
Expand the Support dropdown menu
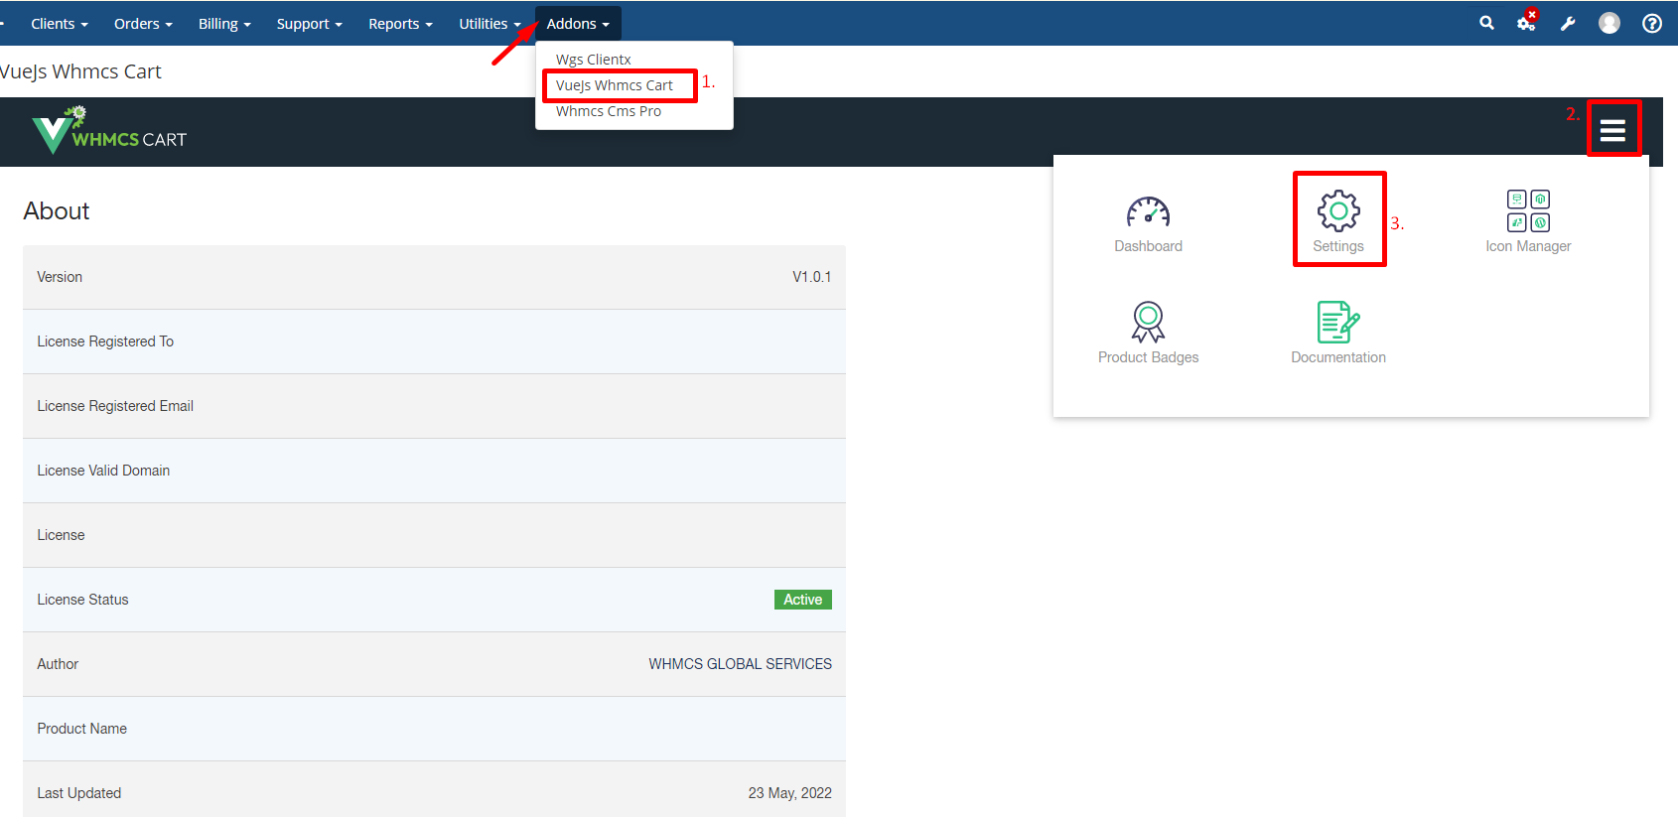310,24
